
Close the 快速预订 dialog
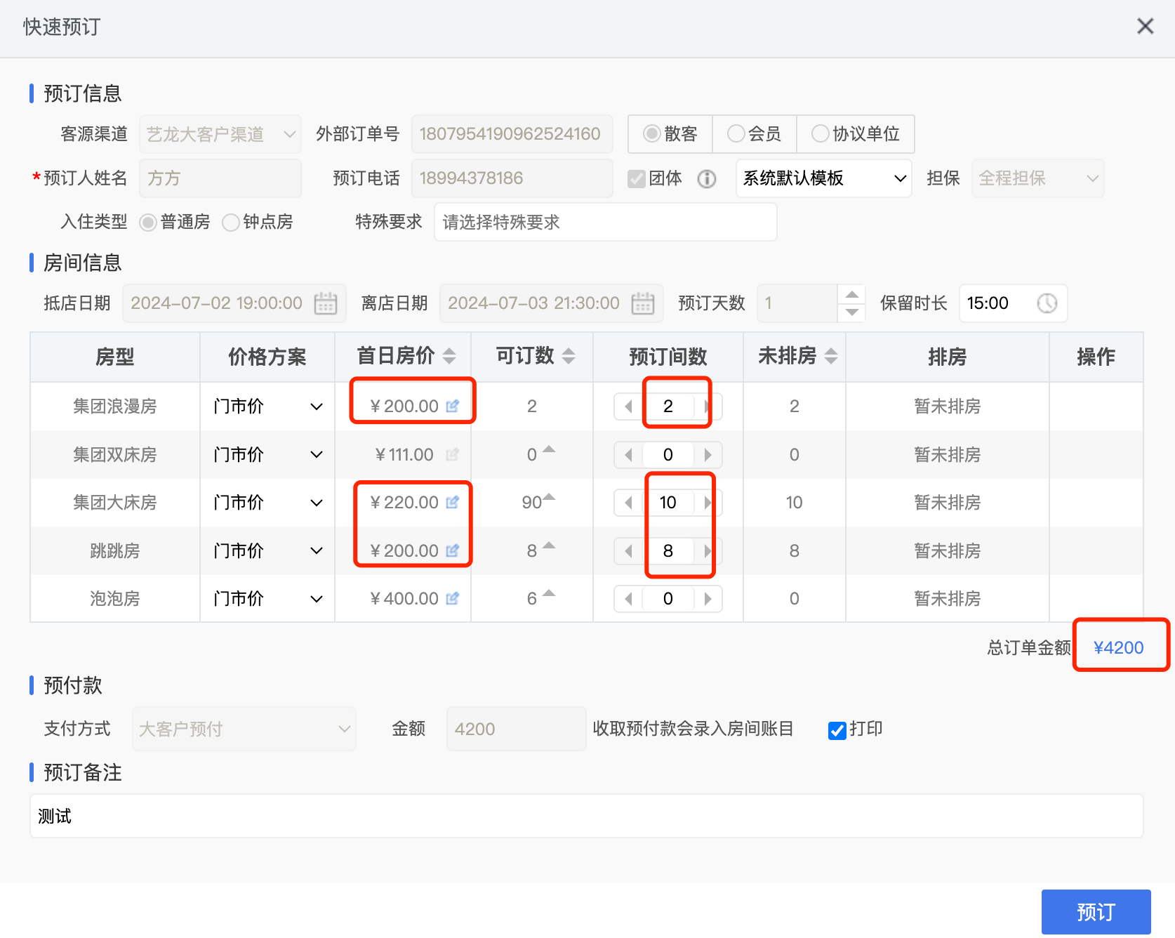click(x=1145, y=27)
